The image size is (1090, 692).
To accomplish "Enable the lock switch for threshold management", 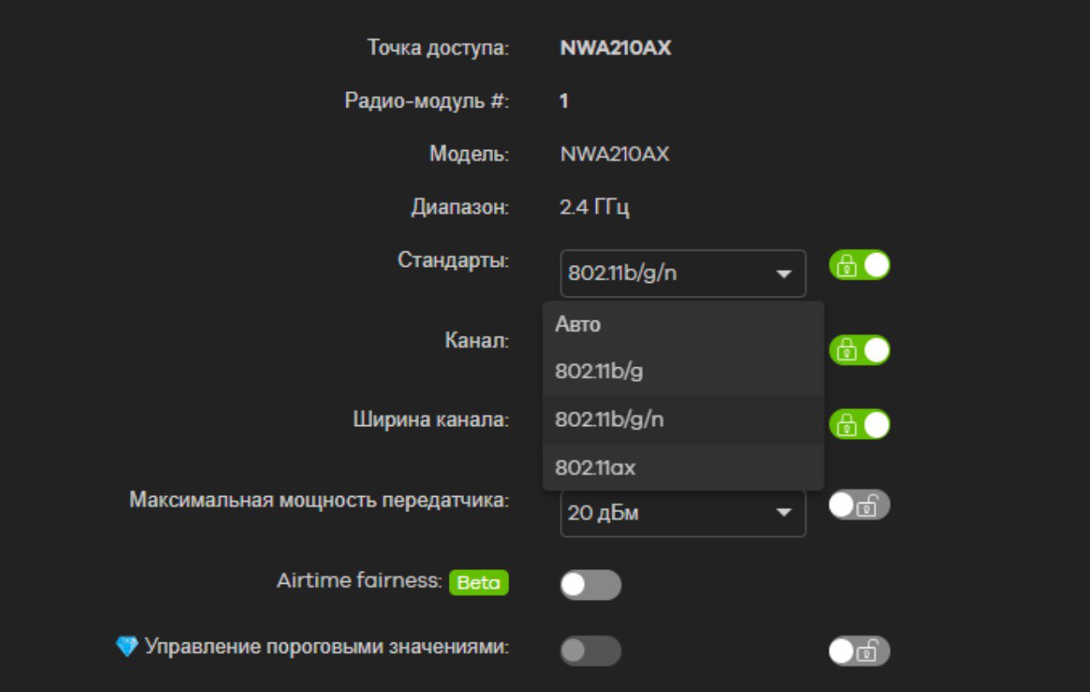I will click(859, 651).
